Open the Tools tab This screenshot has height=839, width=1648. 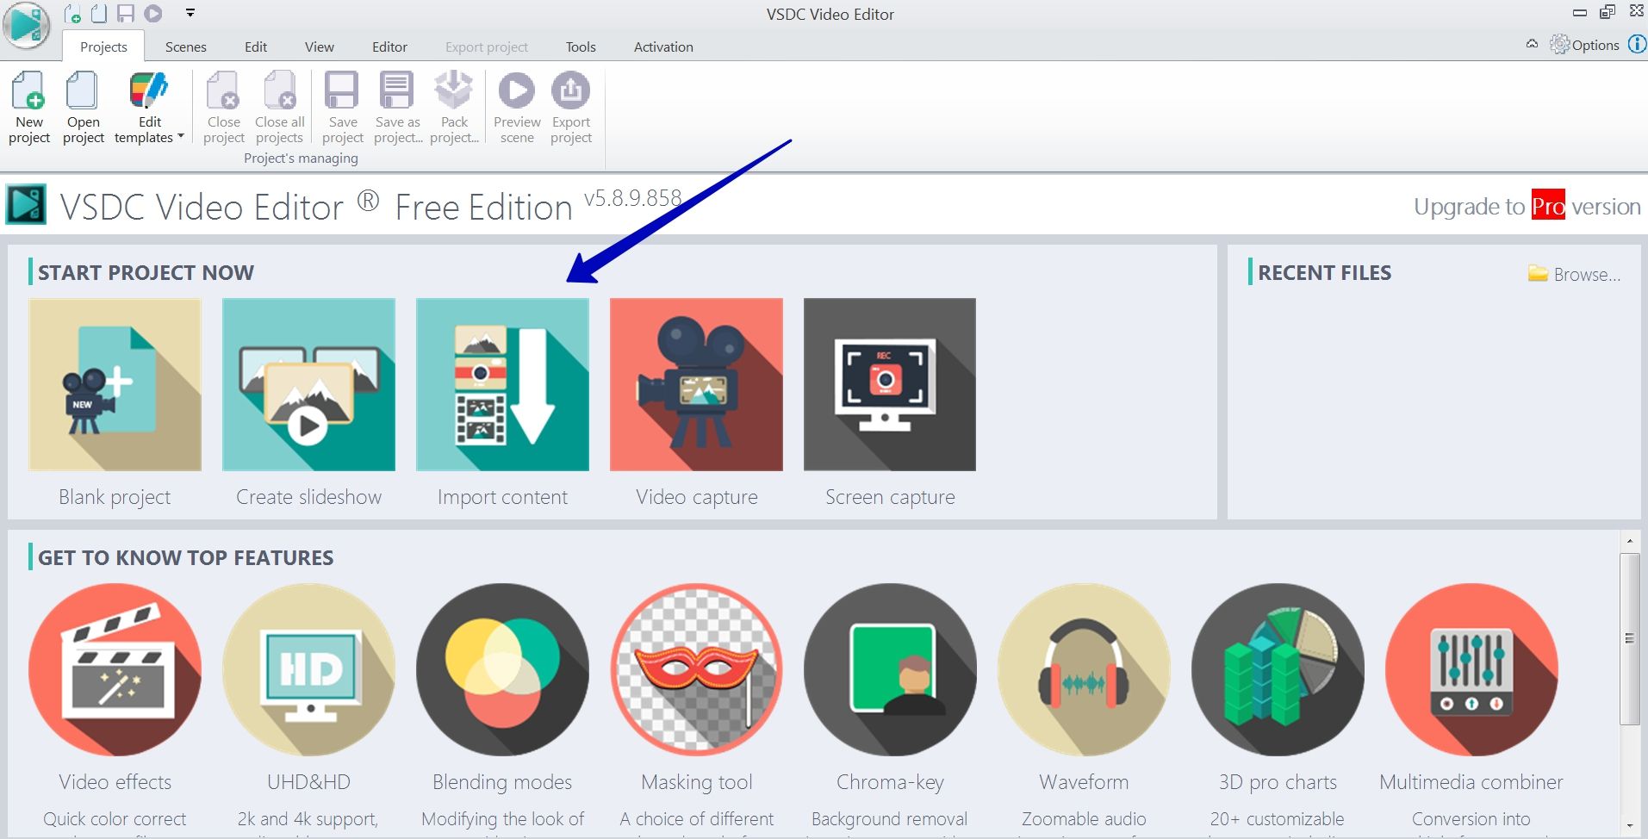[581, 47]
